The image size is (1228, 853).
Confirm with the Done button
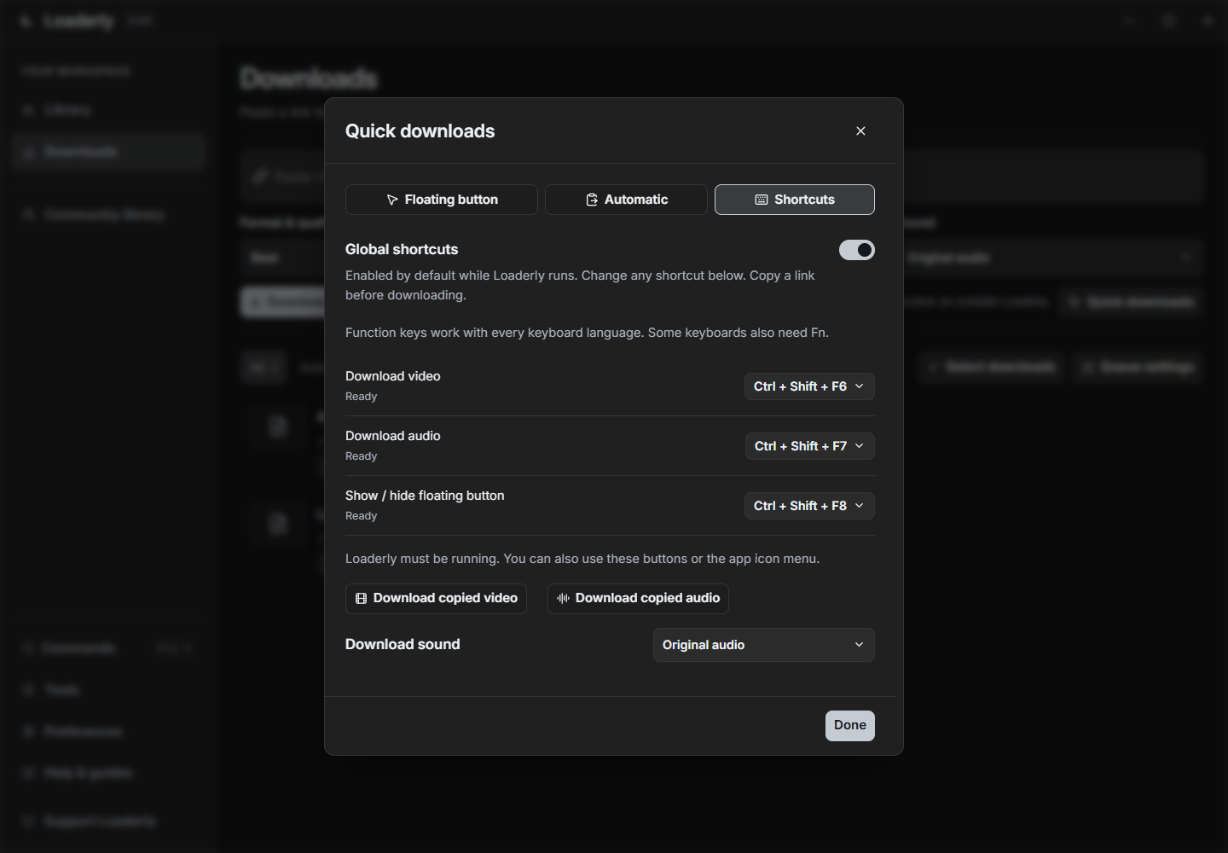pyautogui.click(x=850, y=726)
